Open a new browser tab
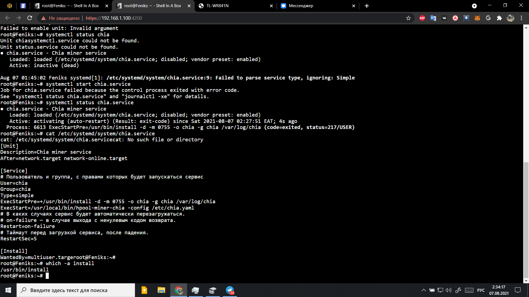 (x=367, y=6)
